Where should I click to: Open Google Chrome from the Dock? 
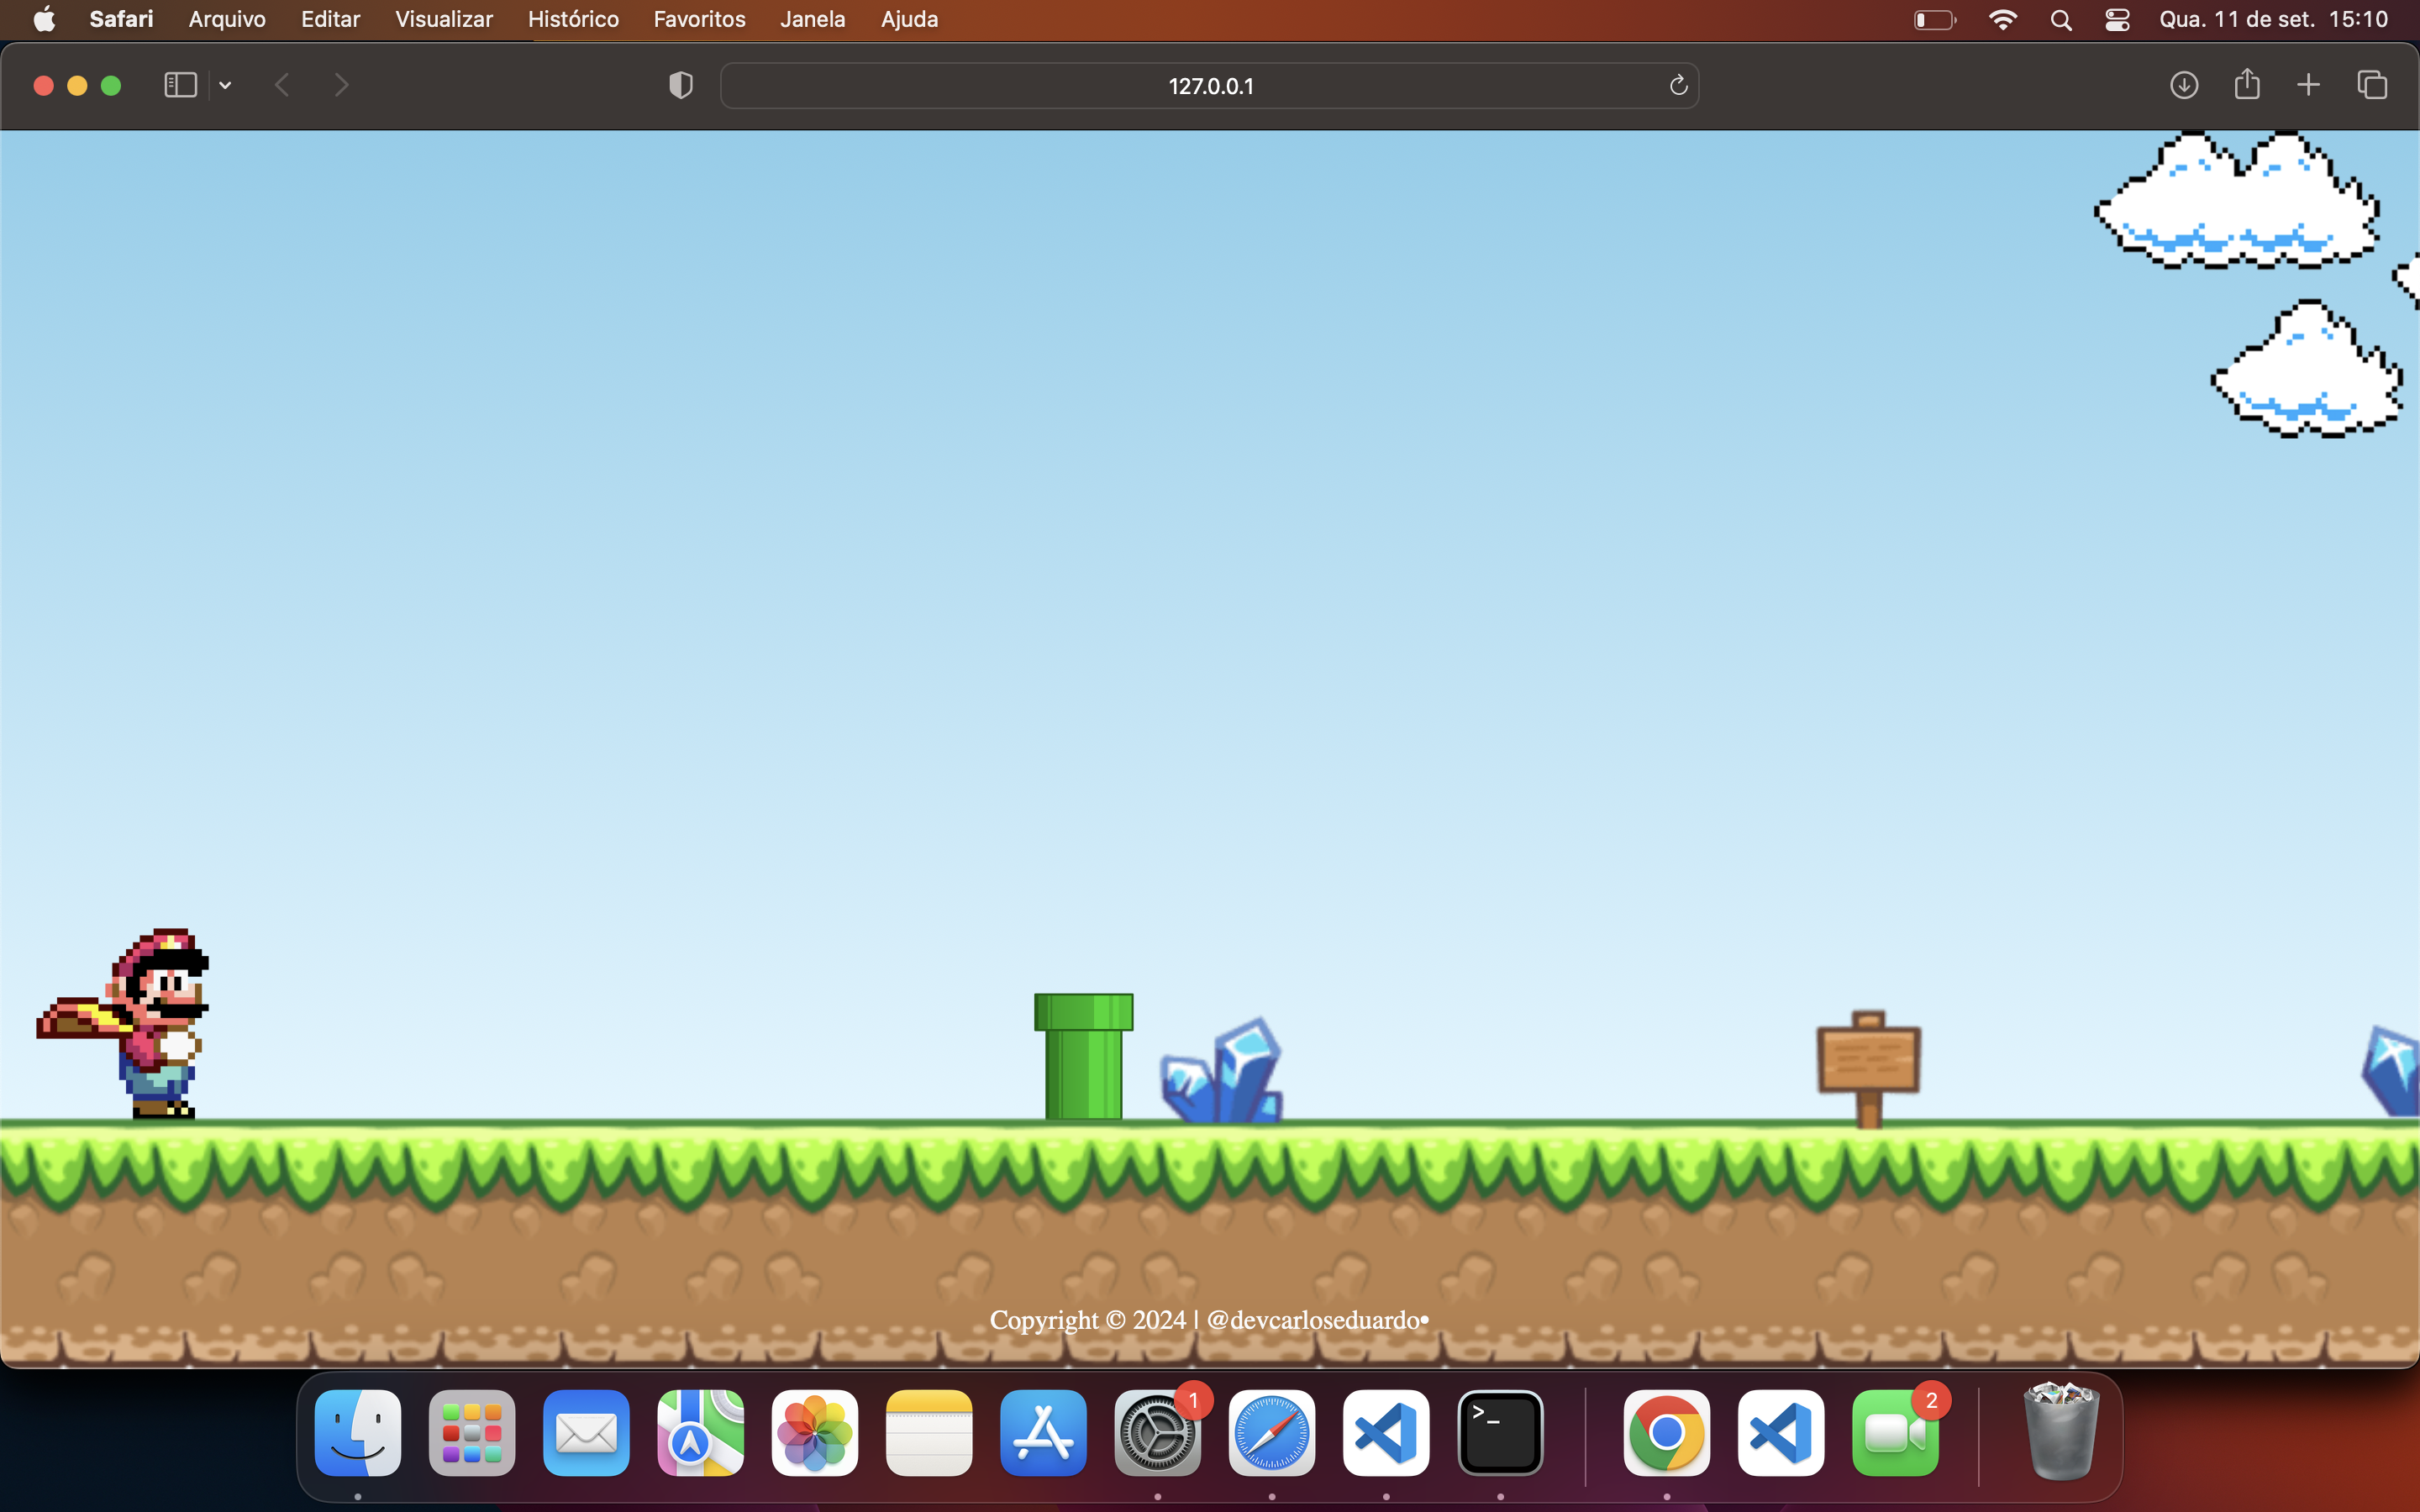1667,1433
